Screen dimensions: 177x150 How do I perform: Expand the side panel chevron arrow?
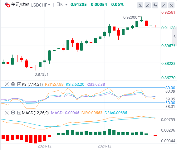[175, 36]
